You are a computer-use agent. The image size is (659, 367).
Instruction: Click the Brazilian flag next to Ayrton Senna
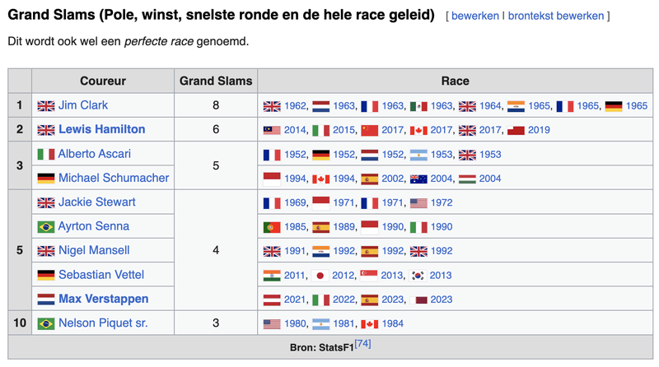[45, 226]
